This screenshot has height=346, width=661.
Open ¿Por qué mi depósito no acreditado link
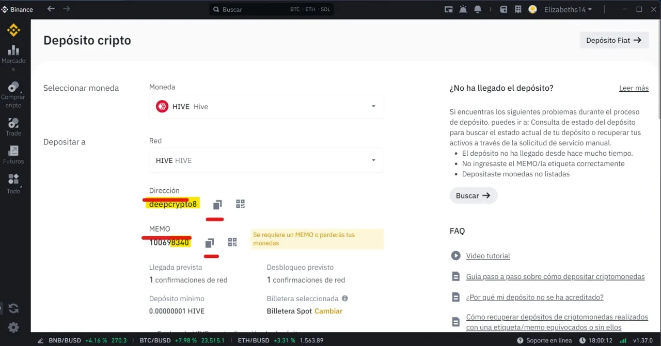pyautogui.click(x=534, y=297)
